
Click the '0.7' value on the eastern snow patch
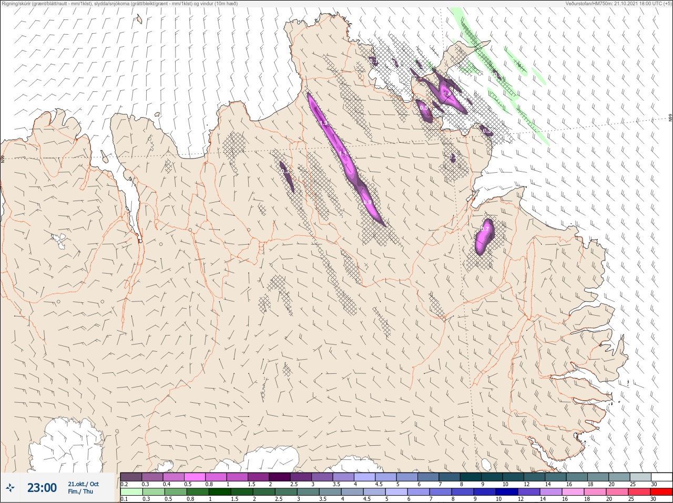point(485,229)
